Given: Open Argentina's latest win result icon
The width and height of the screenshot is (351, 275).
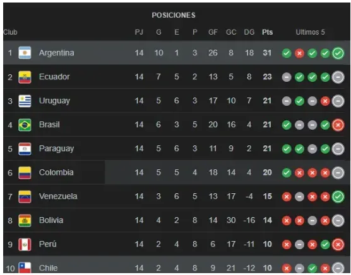Looking at the screenshot, I should (x=338, y=53).
